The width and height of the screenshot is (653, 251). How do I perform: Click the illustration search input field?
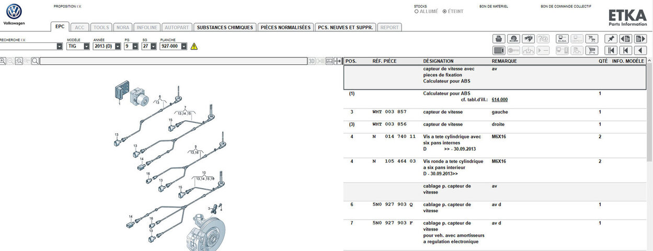(173, 61)
